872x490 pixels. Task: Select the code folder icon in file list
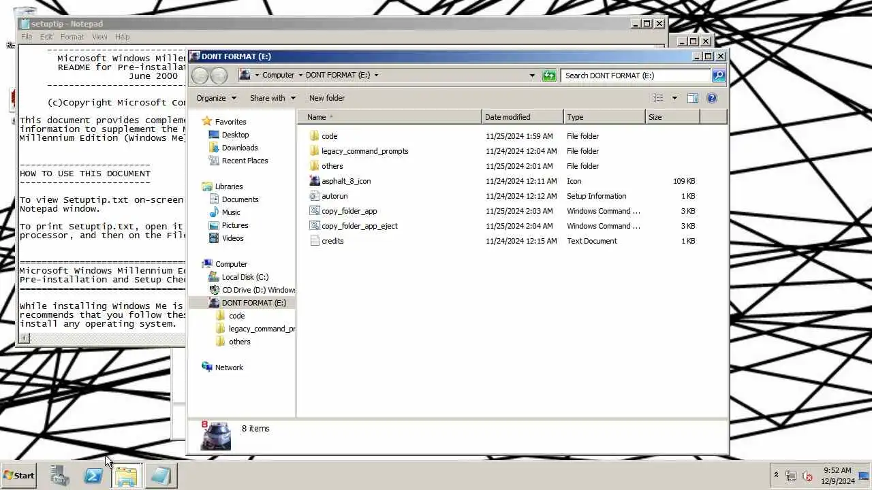314,136
